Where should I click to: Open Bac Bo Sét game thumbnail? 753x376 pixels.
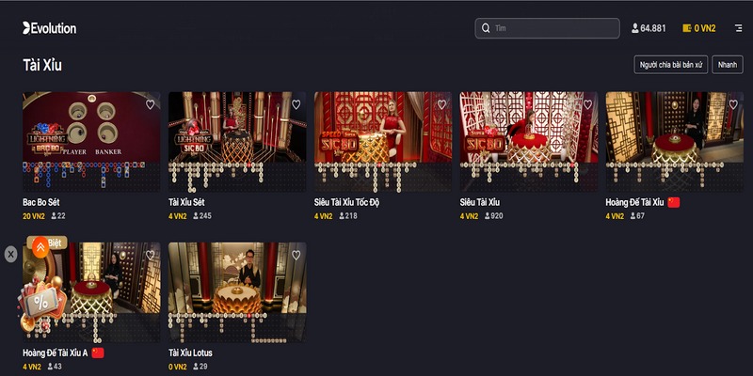coord(91,142)
